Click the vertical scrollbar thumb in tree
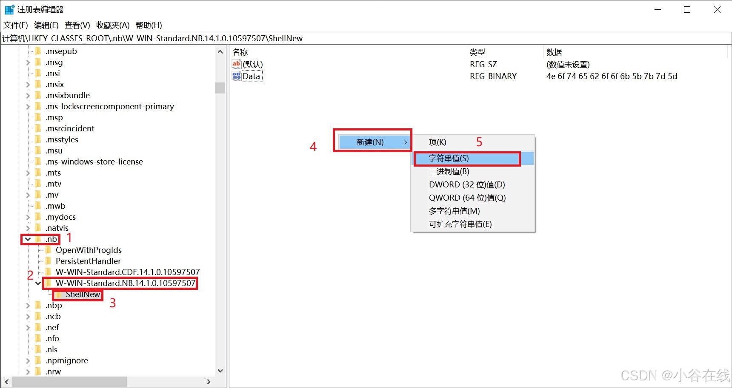 (x=220, y=88)
